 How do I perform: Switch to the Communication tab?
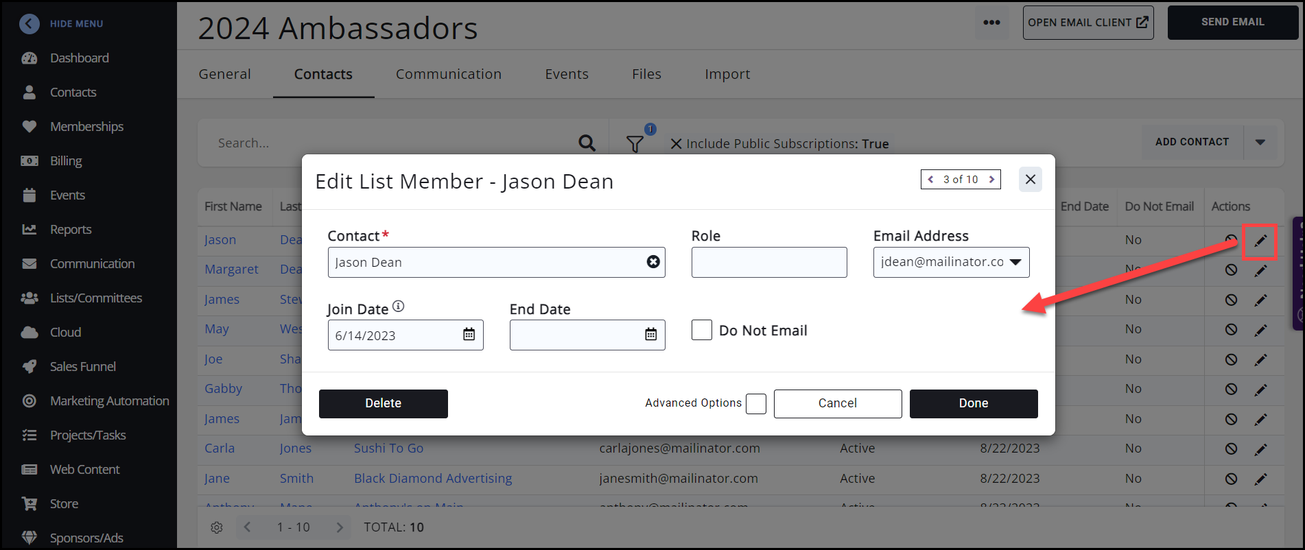[x=448, y=74]
